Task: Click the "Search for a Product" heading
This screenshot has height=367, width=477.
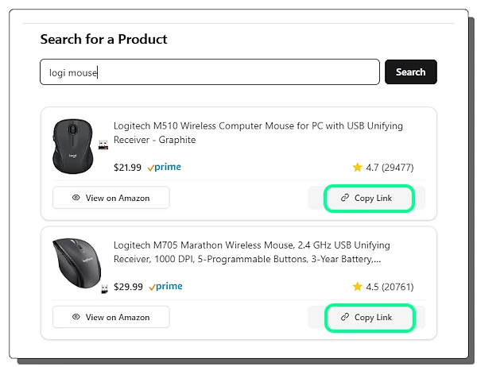Action: click(103, 39)
